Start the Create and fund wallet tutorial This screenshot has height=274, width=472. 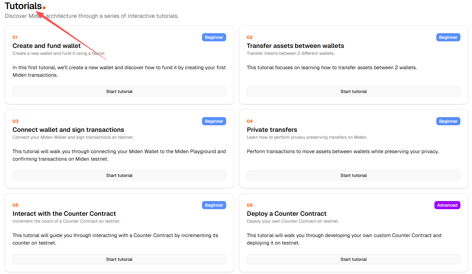[119, 91]
